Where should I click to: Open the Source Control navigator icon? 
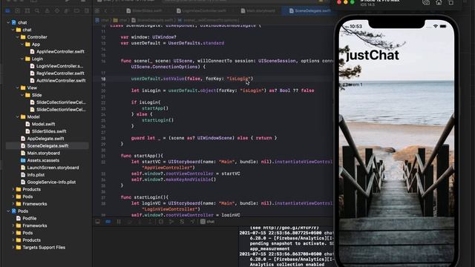pos(18,11)
